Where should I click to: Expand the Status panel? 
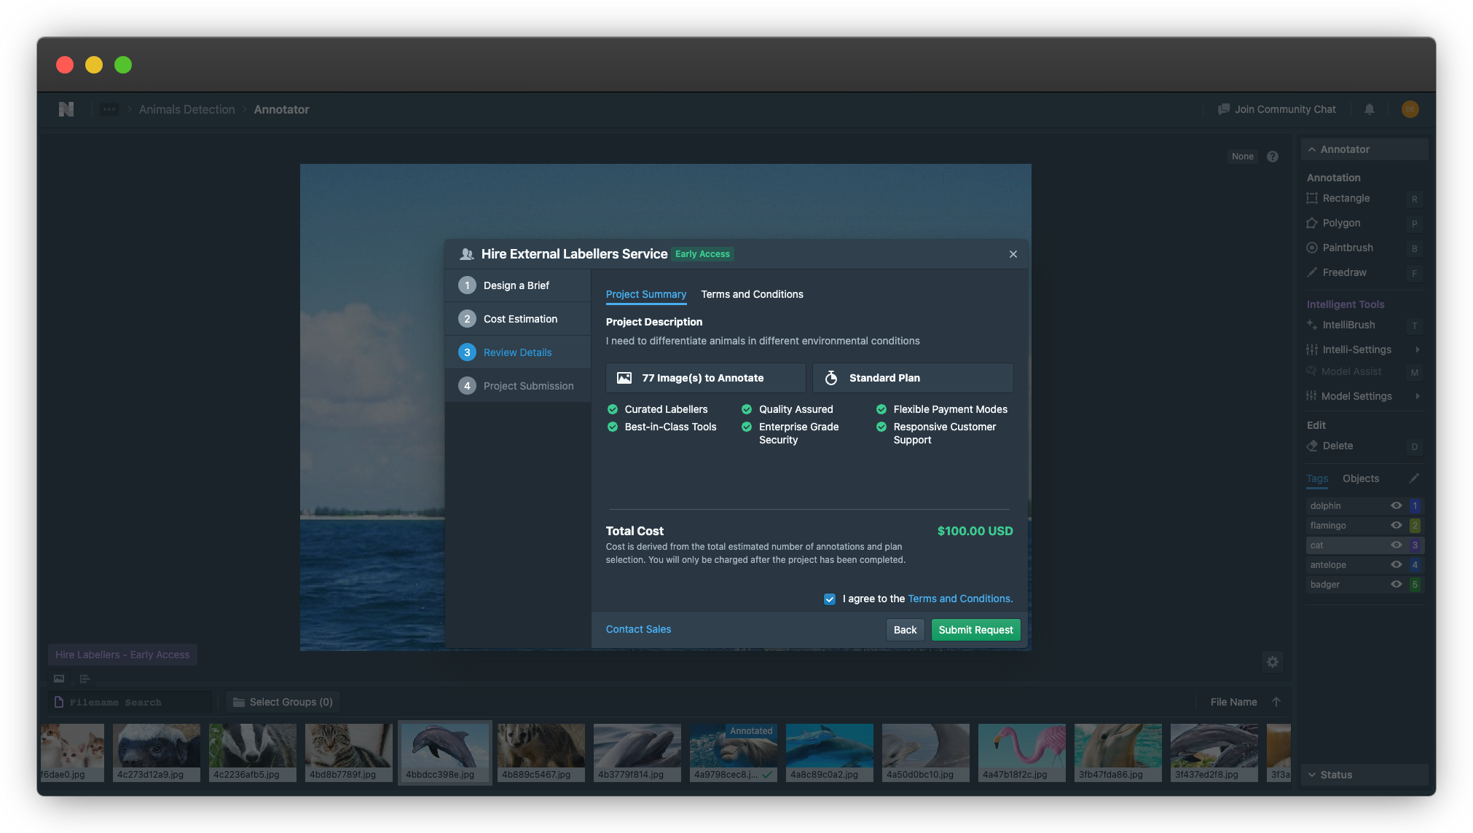1364,775
